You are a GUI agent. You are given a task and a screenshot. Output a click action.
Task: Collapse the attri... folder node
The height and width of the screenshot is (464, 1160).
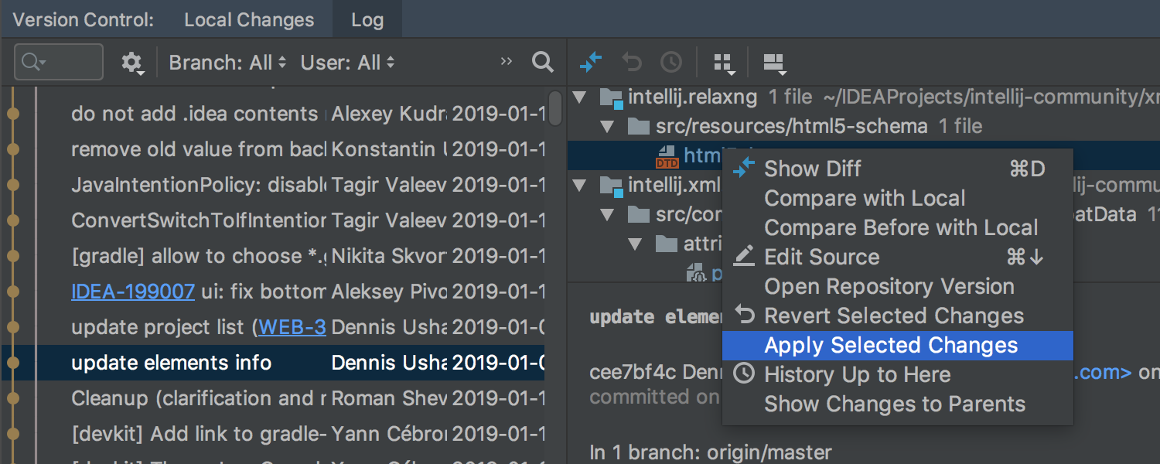tap(636, 244)
